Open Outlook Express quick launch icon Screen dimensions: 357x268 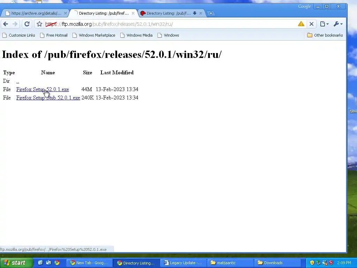49,263
